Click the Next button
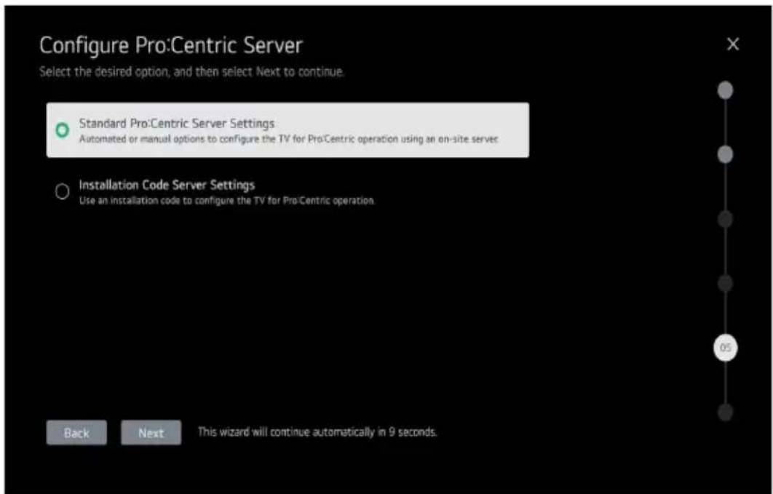 (151, 432)
